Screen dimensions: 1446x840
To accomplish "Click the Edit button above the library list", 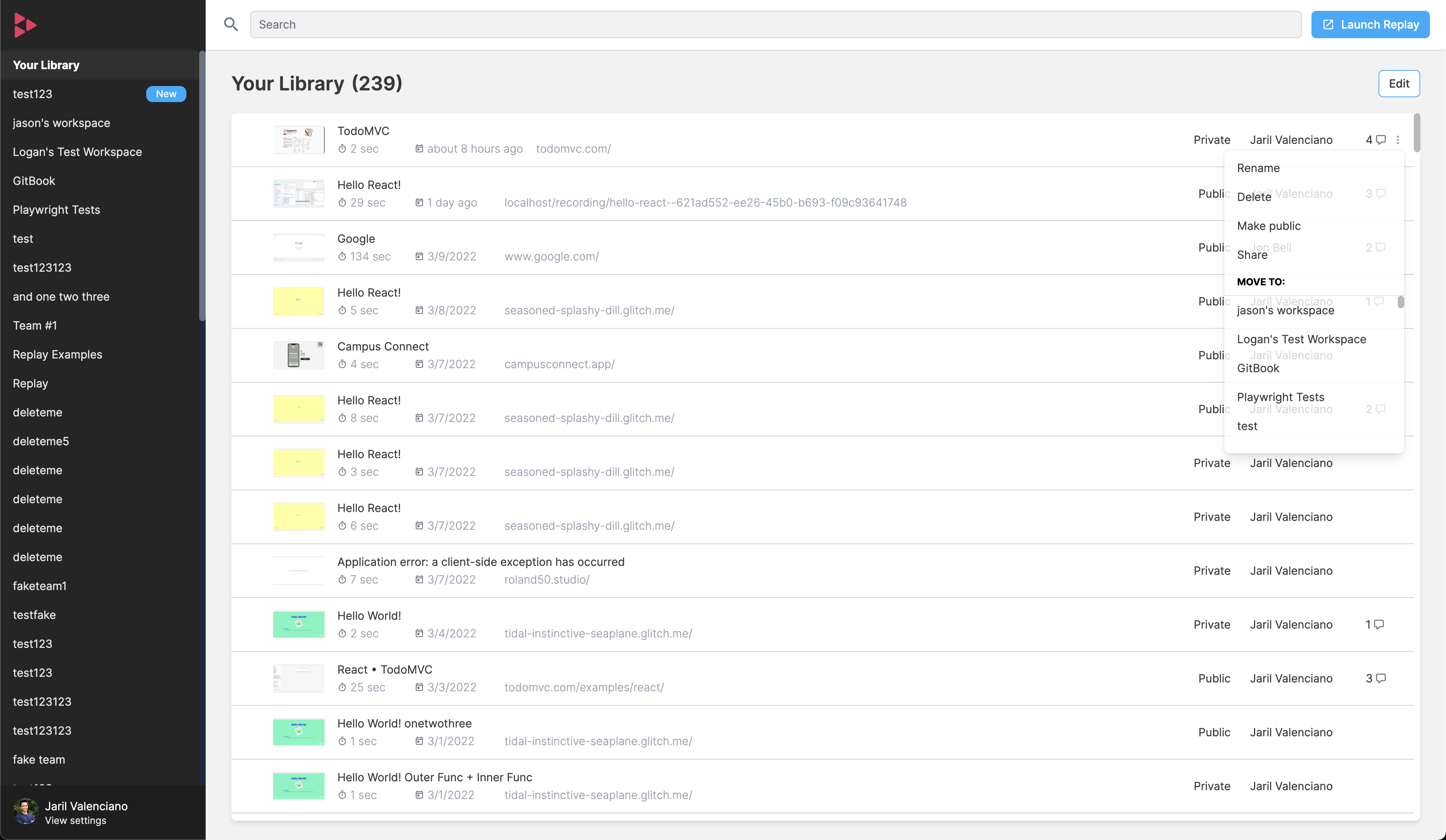I will 1399,83.
